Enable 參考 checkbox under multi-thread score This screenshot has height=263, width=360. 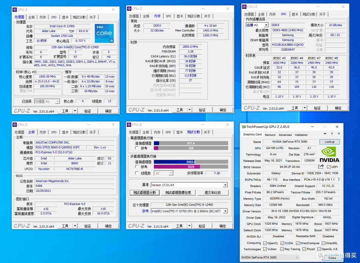[x=137, y=167]
